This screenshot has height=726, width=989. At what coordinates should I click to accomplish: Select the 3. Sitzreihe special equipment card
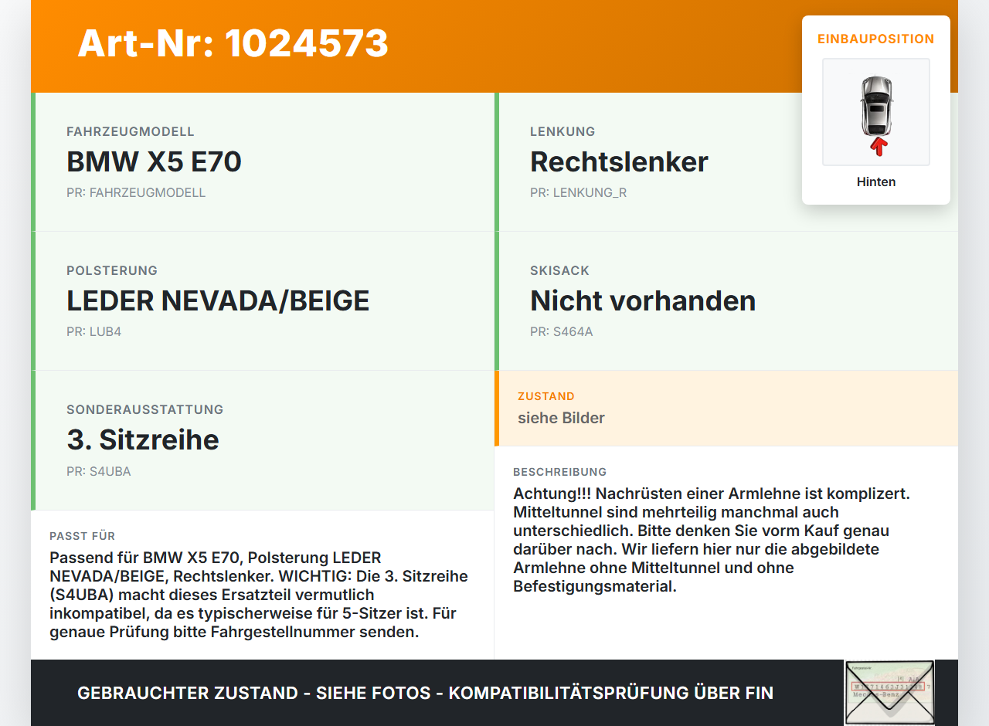coord(263,440)
